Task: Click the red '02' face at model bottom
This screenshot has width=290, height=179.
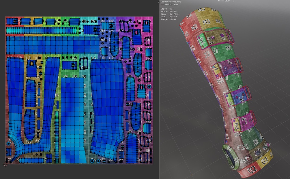Action: tap(252, 169)
